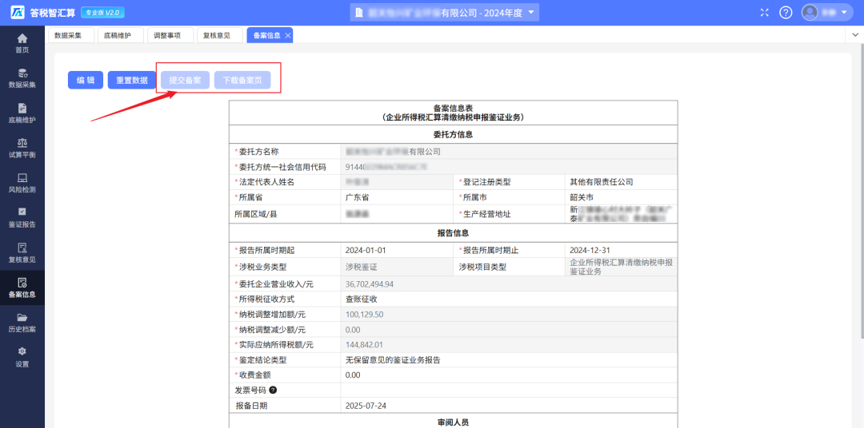Click the 纳税调整增加额 value 100,129.50
The height and width of the screenshot is (428, 864).
click(x=509, y=314)
